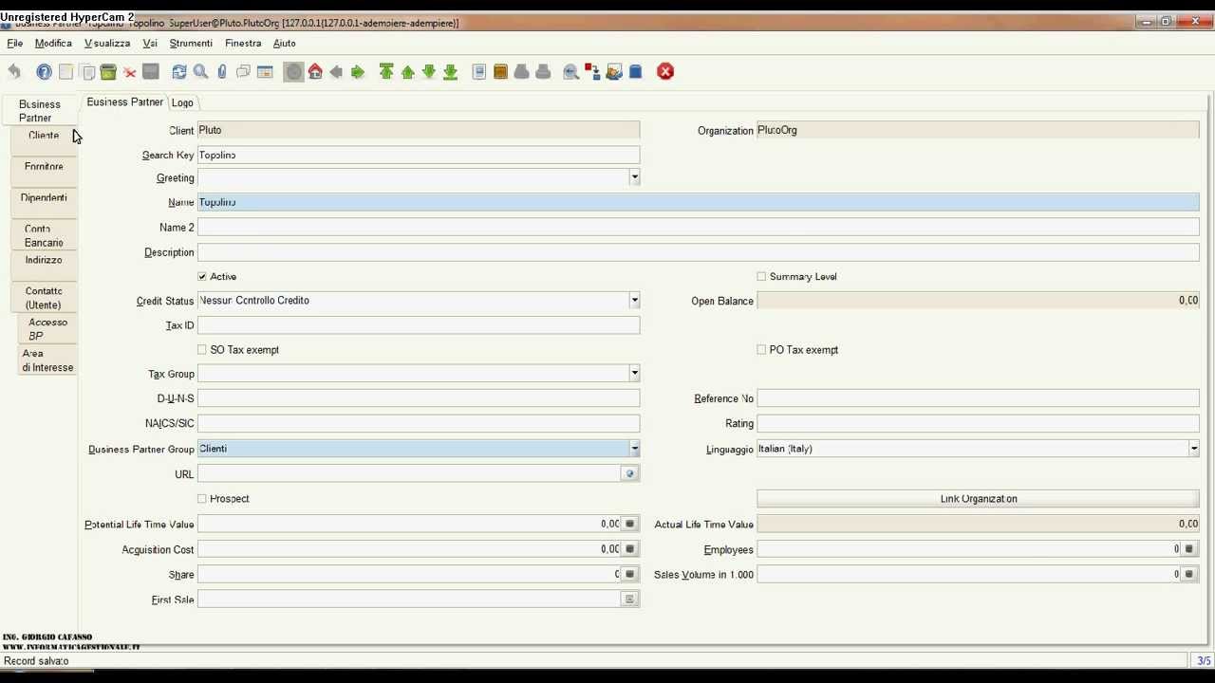The height and width of the screenshot is (683, 1215).
Task: Expand the Business Partner Group dropdown
Action: (x=634, y=449)
